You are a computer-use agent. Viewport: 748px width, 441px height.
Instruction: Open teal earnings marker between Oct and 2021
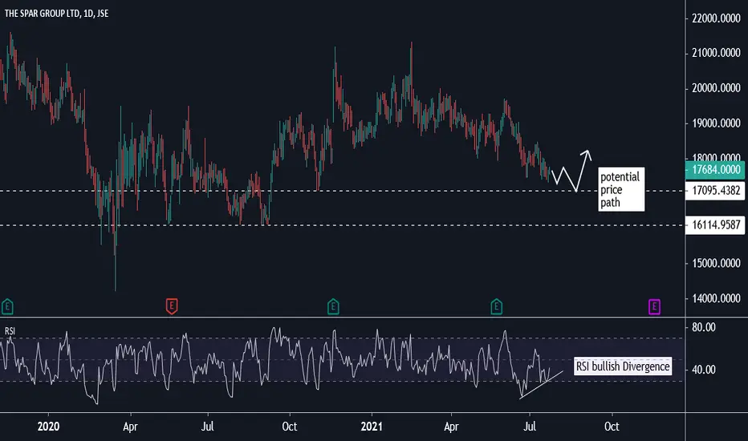pyautogui.click(x=333, y=306)
